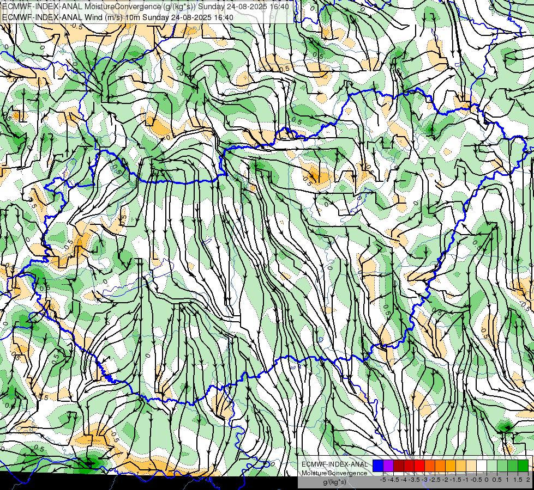
Task: Select the purple legend swatch
Action: click(x=388, y=465)
